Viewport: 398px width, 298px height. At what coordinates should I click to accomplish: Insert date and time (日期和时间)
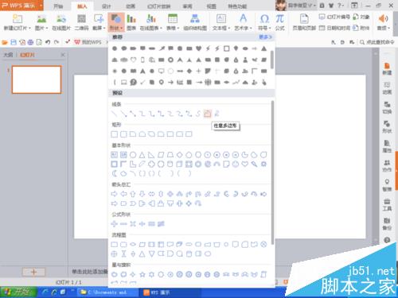click(334, 28)
